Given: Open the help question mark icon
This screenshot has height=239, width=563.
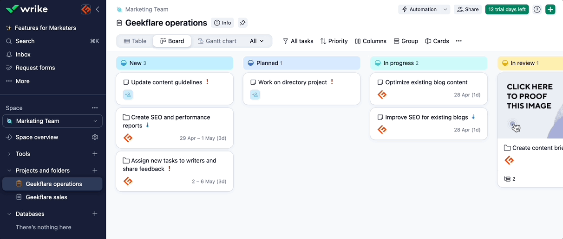Looking at the screenshot, I should pyautogui.click(x=537, y=9).
